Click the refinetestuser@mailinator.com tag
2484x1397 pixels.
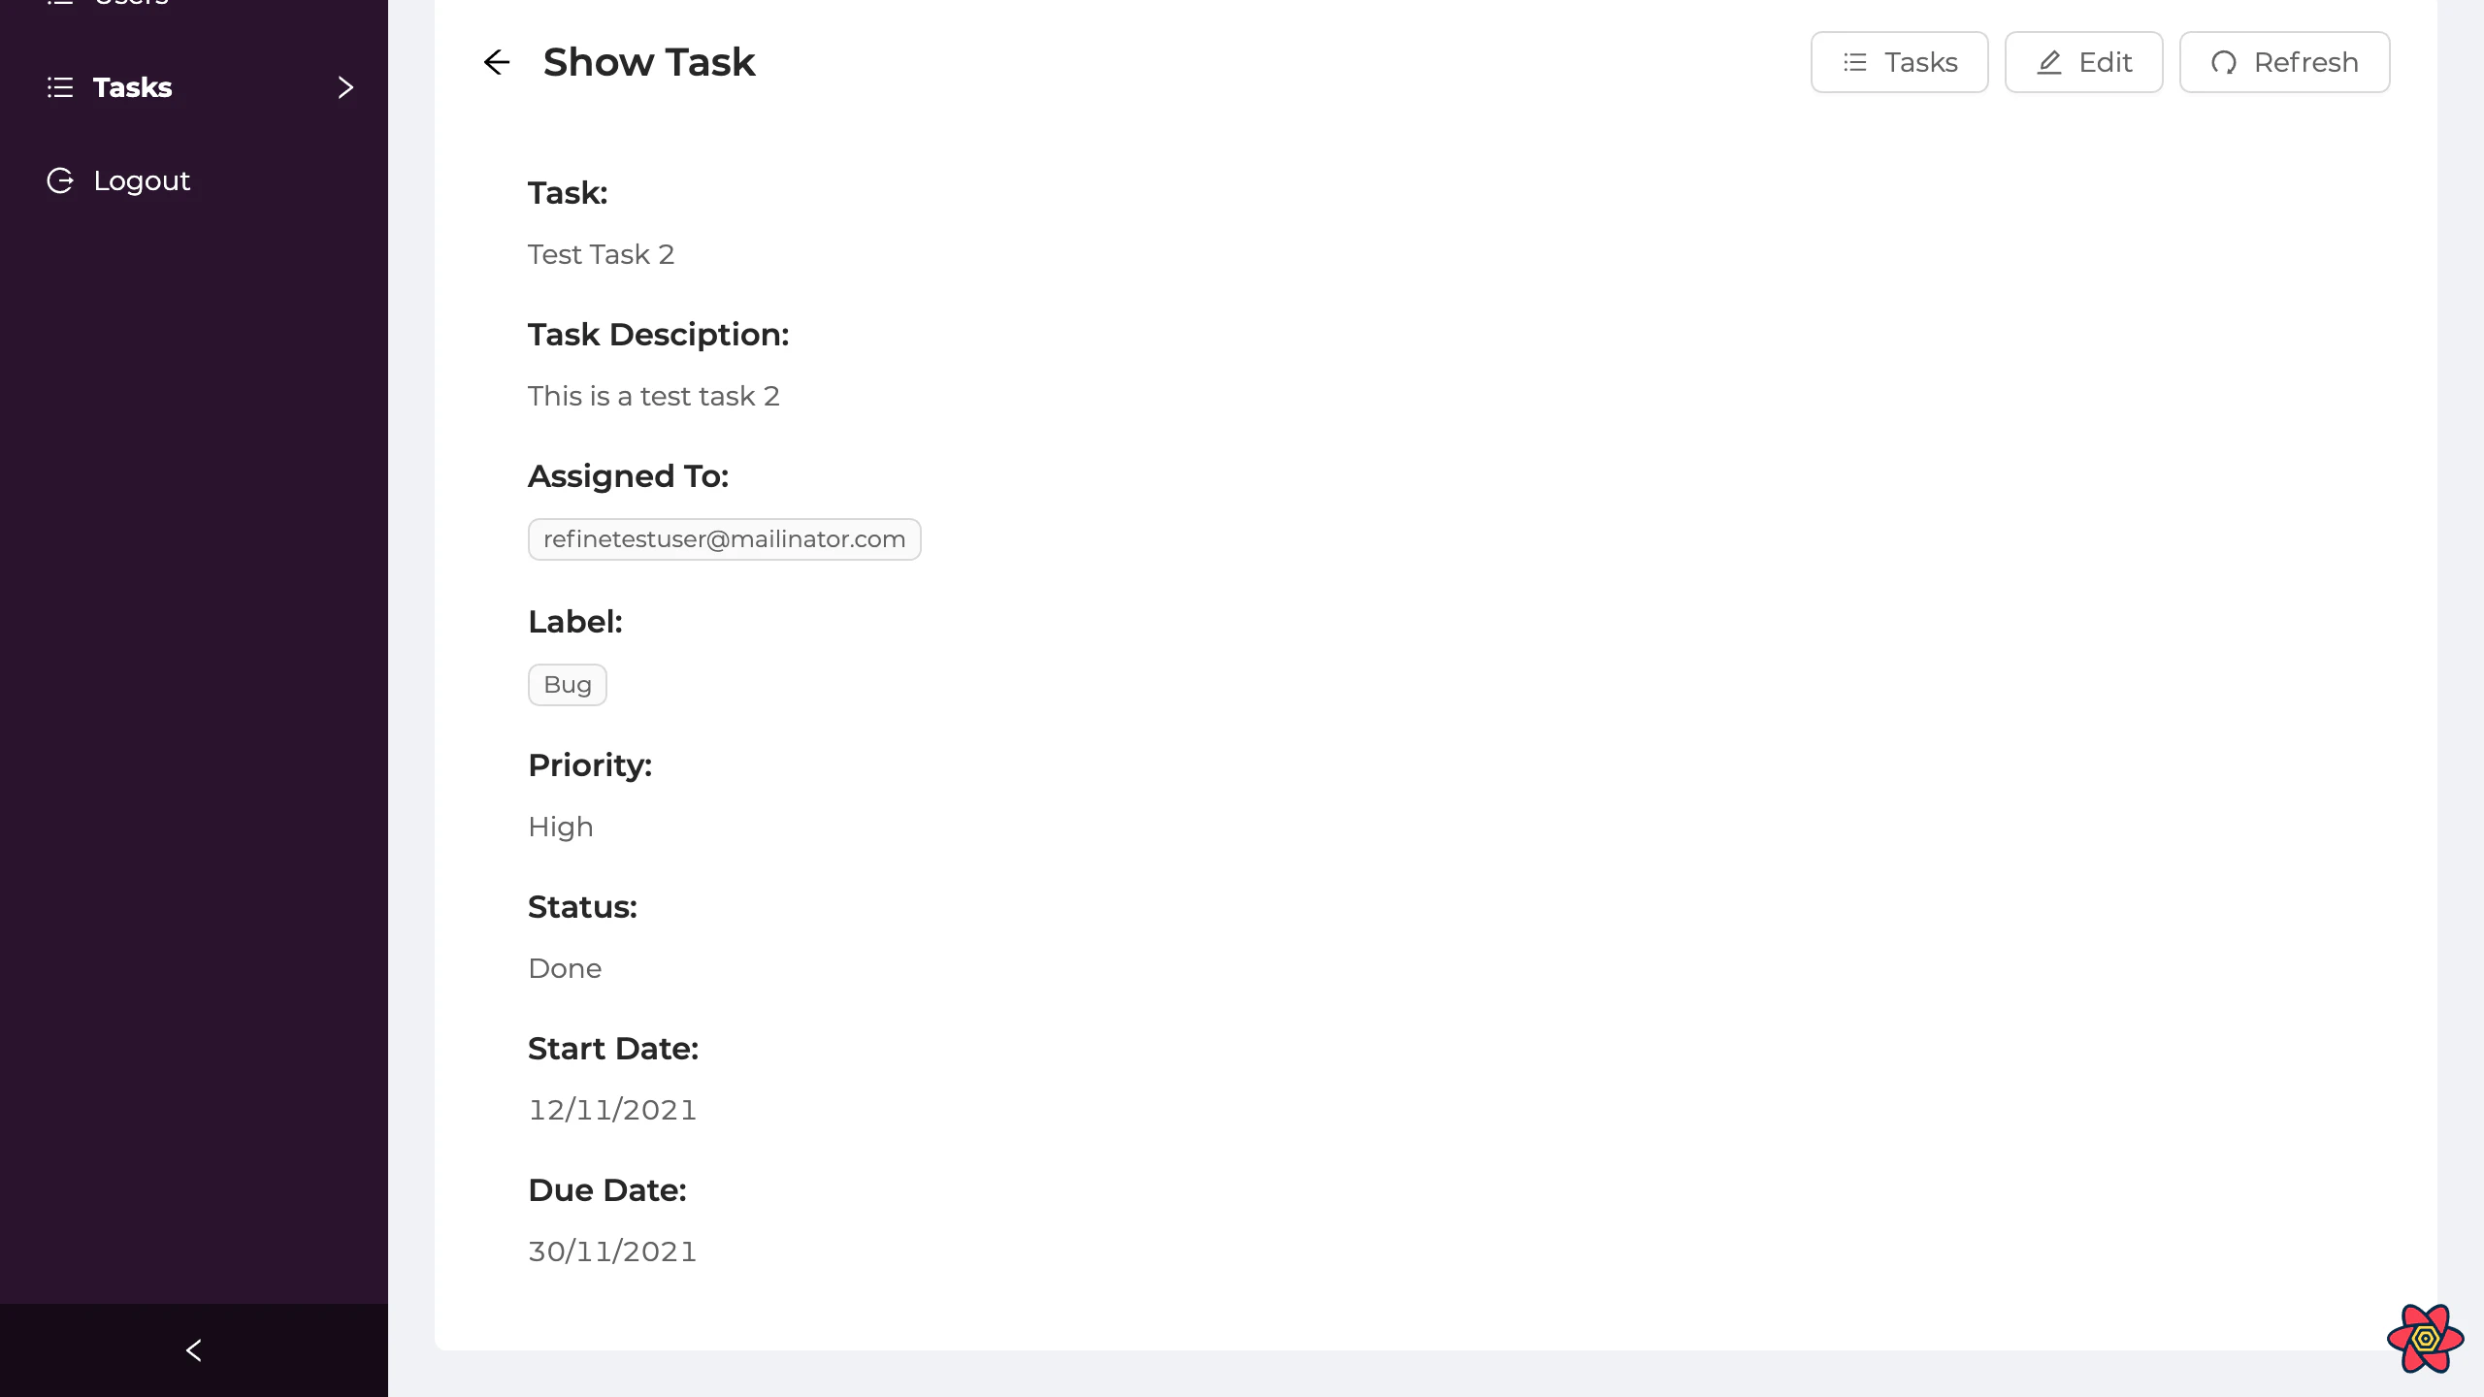coord(724,539)
